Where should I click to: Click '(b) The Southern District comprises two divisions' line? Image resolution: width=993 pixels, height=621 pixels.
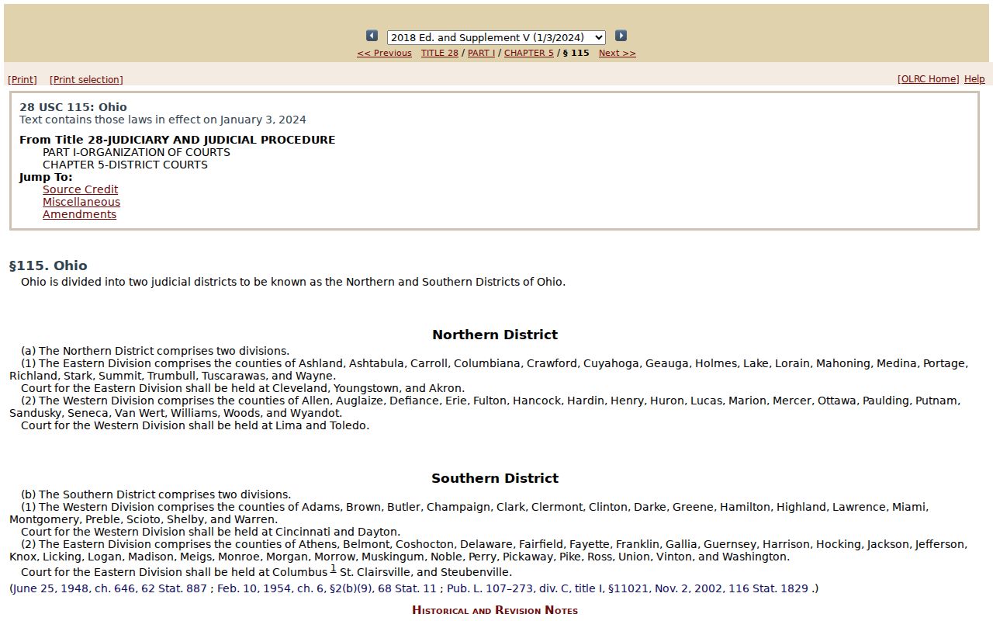156,494
